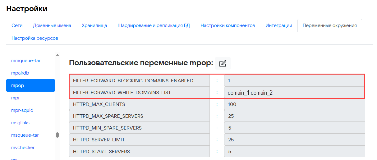The image size is (377, 160).
Task: Select the Переменные окружения tab
Action: point(329,25)
